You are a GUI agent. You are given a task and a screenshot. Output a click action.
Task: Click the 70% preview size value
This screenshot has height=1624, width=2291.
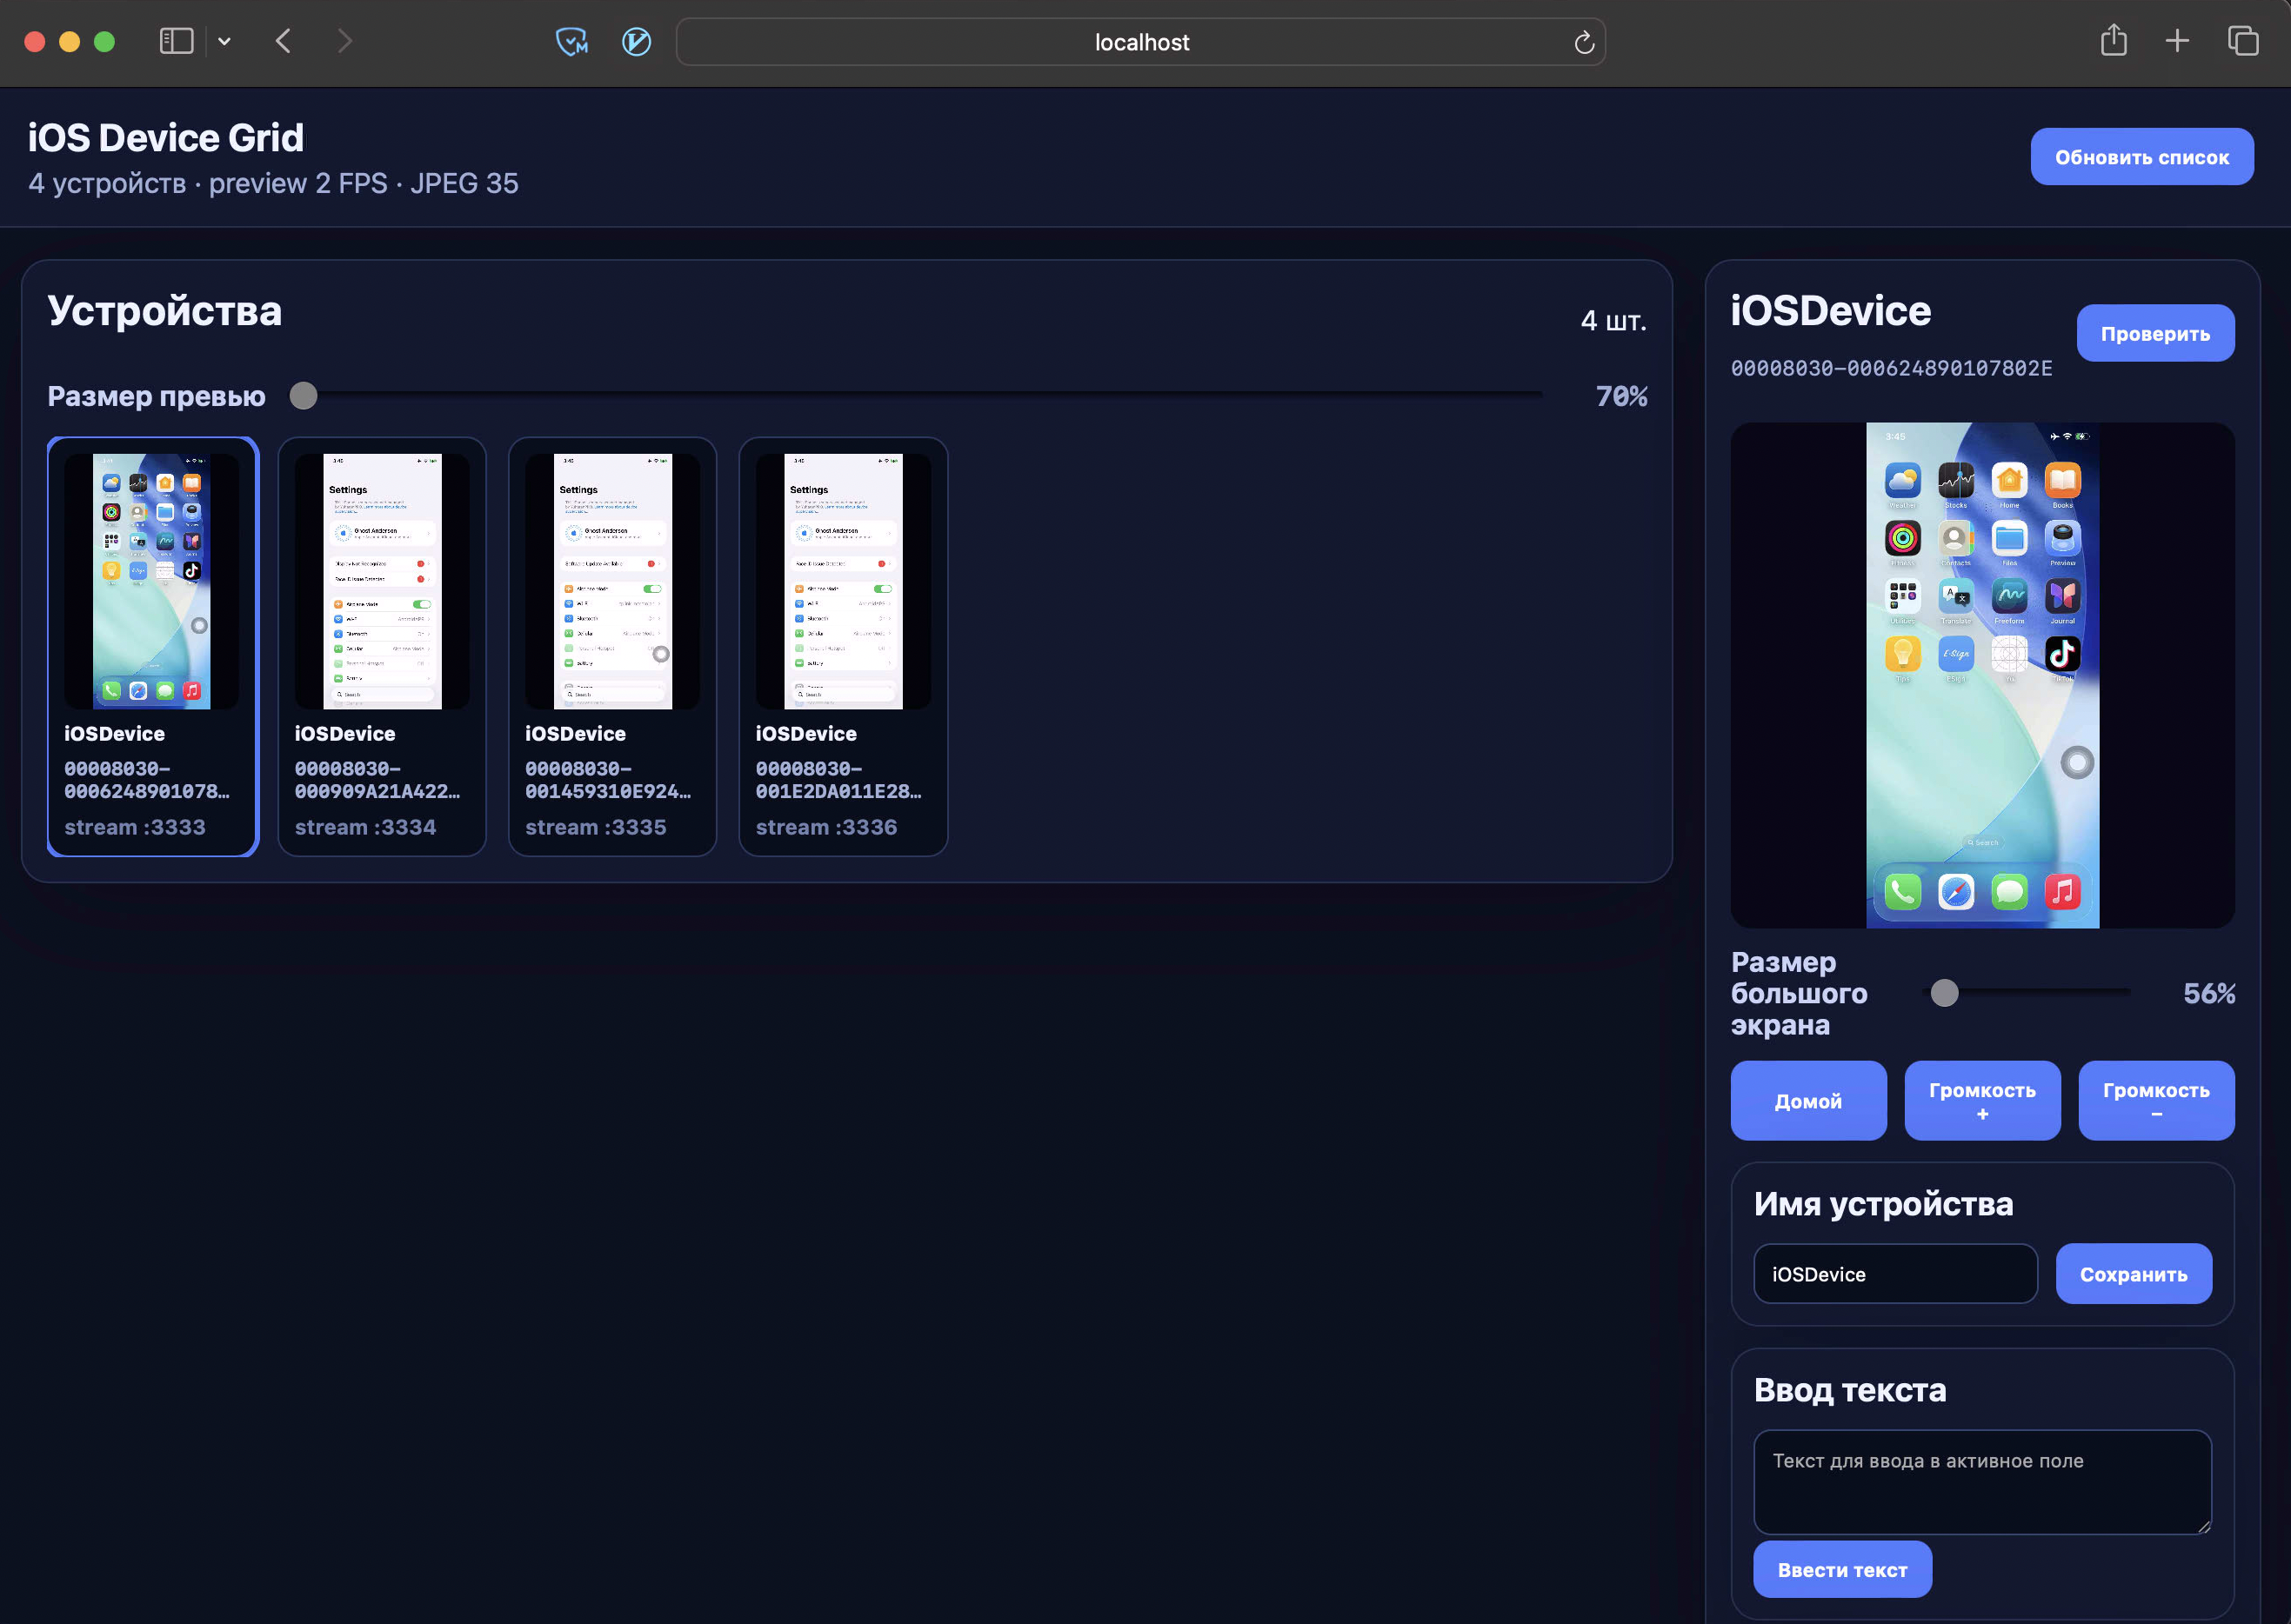(x=1620, y=396)
